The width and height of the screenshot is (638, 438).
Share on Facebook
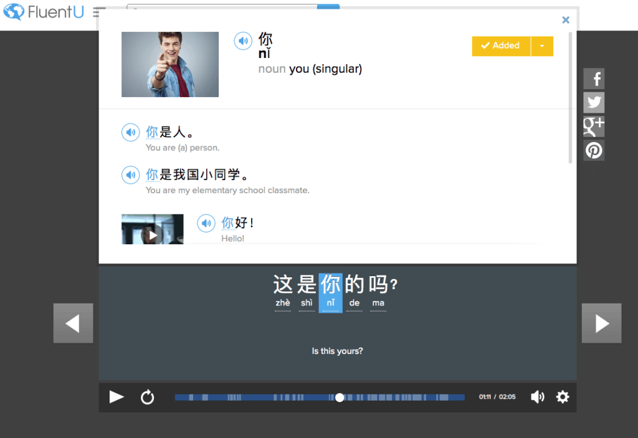[x=594, y=79]
